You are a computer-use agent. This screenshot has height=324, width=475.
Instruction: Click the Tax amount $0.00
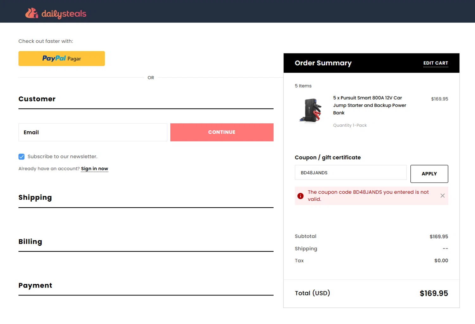441,261
